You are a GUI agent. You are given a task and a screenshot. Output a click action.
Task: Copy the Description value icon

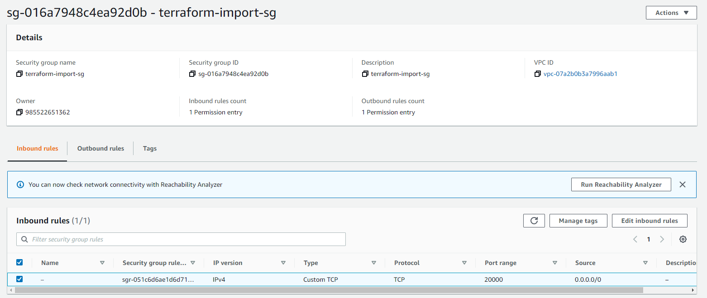(365, 74)
